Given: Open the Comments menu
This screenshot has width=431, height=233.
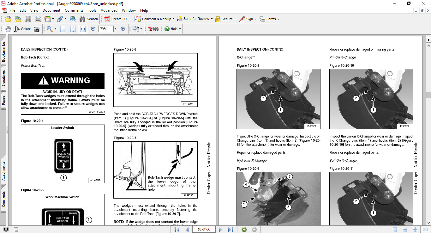Looking at the screenshot, I should coord(74,10).
